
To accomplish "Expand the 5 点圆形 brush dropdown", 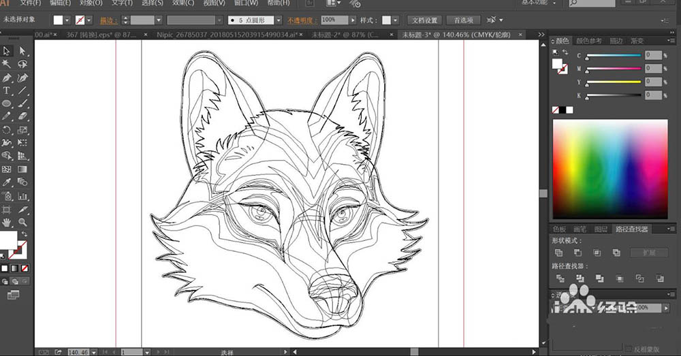I will click(279, 20).
